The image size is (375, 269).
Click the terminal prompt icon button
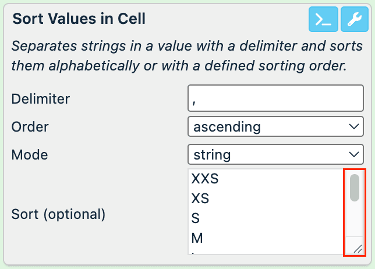point(323,19)
